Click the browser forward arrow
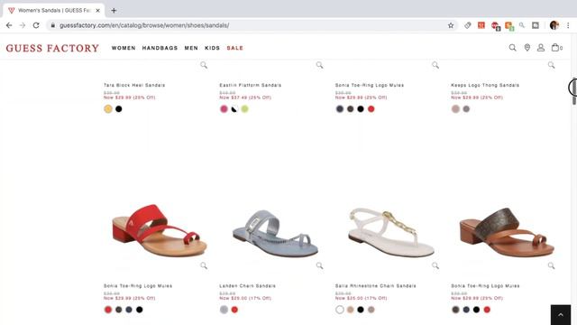 [23, 25]
